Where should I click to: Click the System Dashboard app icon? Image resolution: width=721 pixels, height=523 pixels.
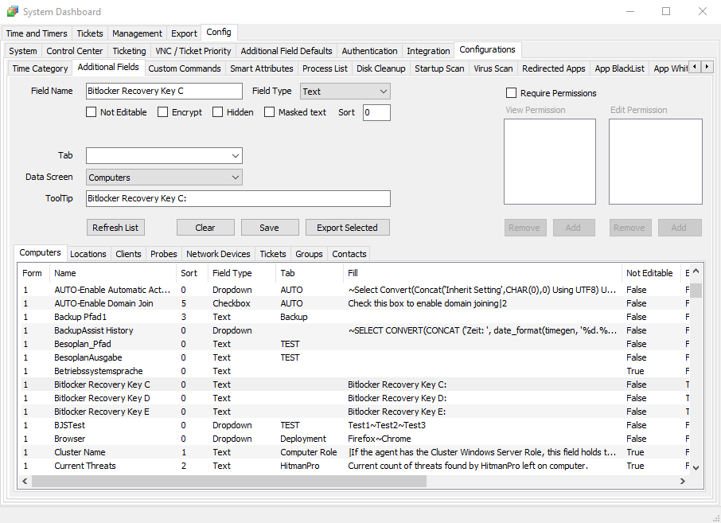12,12
